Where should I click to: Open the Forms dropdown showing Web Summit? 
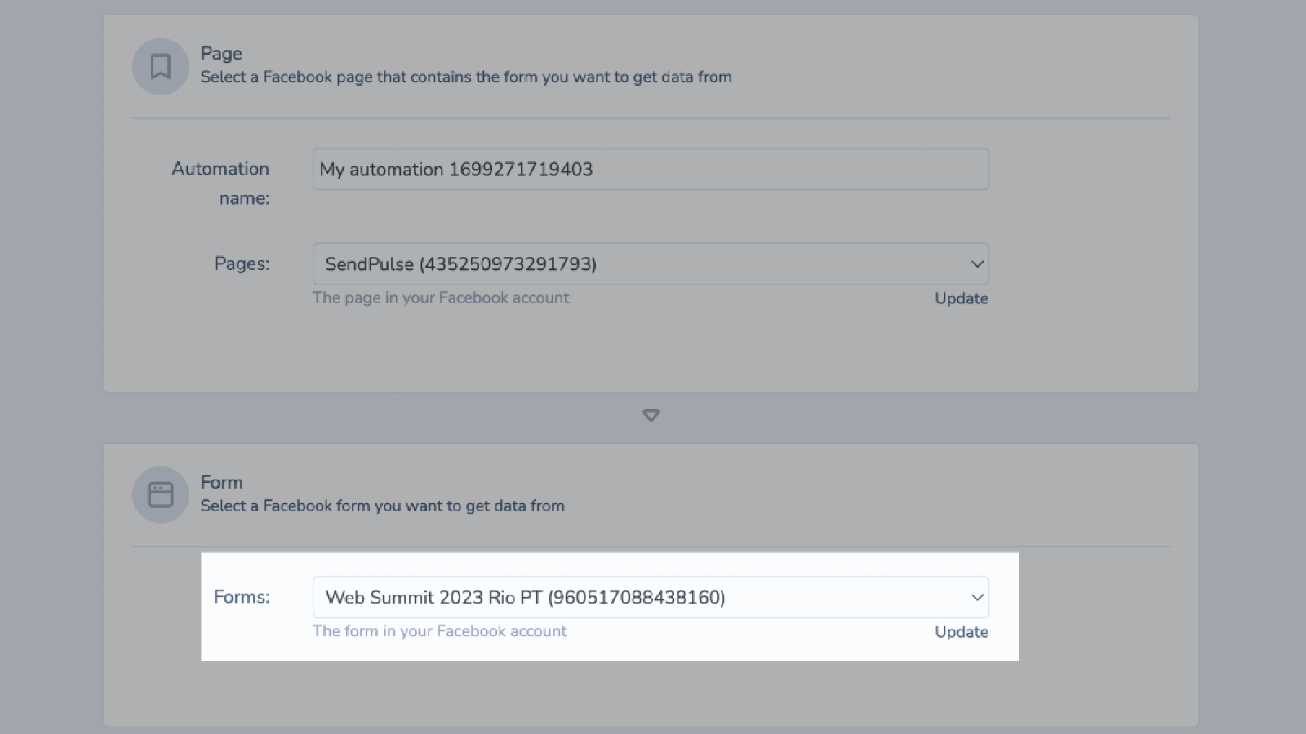pyautogui.click(x=637, y=598)
